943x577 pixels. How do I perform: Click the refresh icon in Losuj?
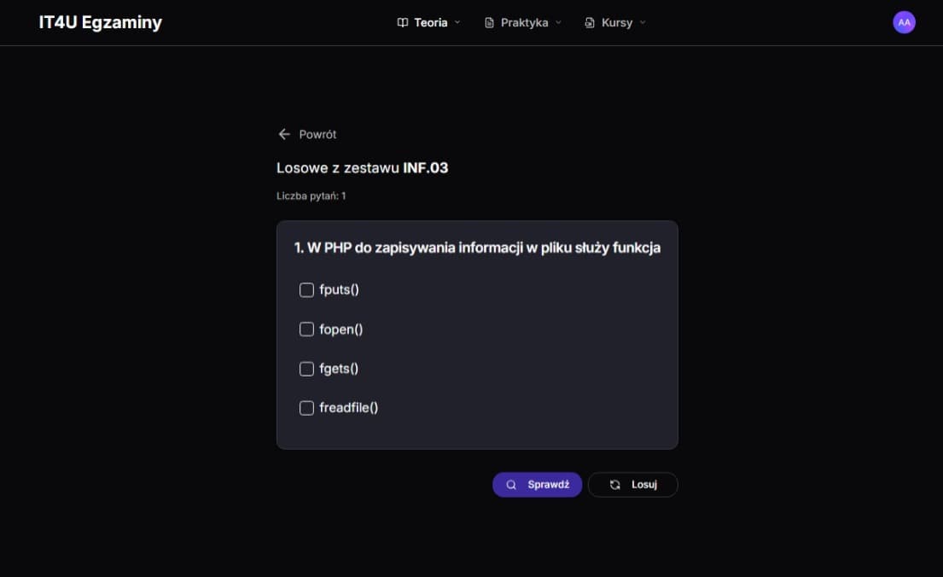click(615, 485)
